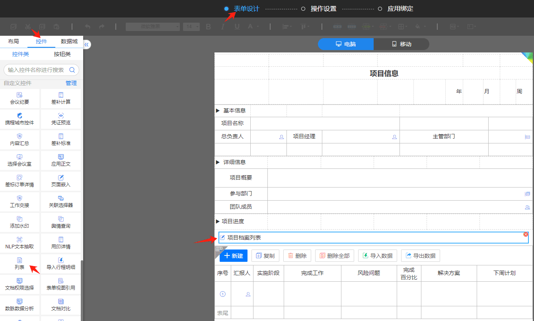This screenshot has width=534, height=321.
Task: Pick the 携程城市控件 control
Action: tap(19, 119)
